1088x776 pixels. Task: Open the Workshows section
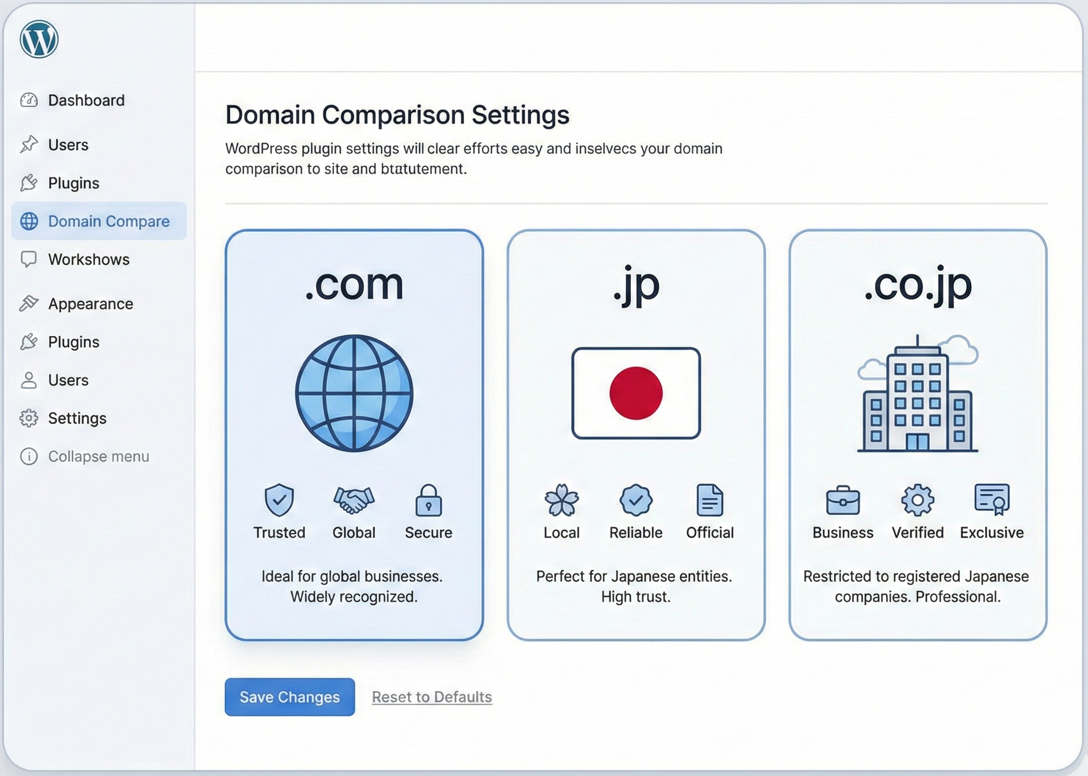[x=88, y=259]
